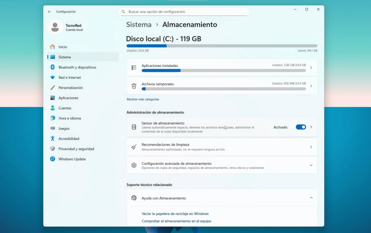Click Vaciar la papelera de reciclaje en Windows
371x233 pixels.
[175, 214]
